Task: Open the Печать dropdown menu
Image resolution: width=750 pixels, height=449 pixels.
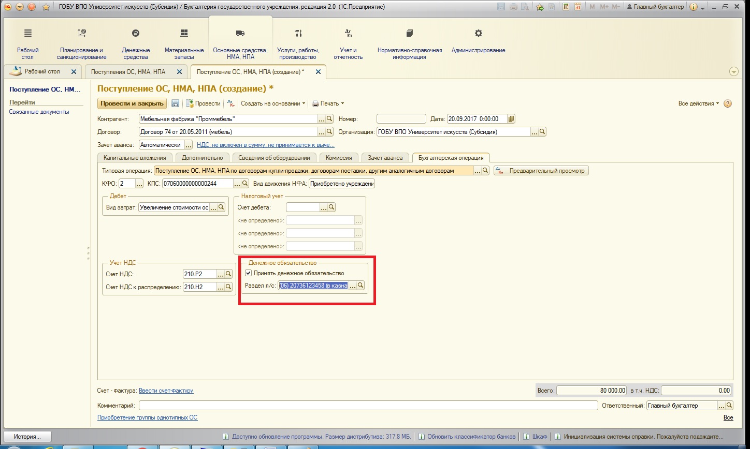Action: pyautogui.click(x=327, y=103)
